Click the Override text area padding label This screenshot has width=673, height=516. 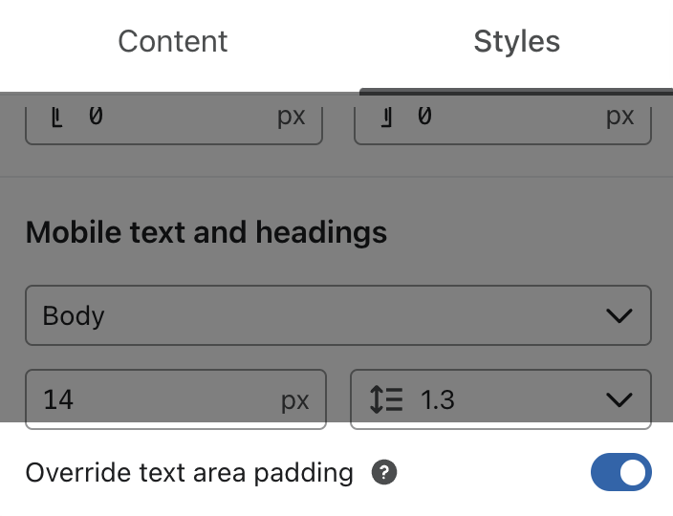click(189, 472)
